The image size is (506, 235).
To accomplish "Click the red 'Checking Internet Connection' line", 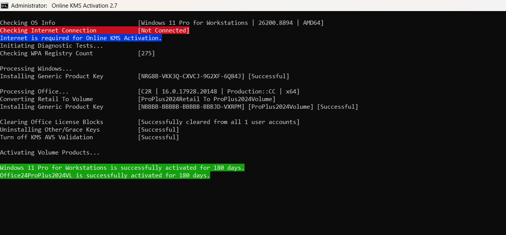I will click(x=95, y=31).
